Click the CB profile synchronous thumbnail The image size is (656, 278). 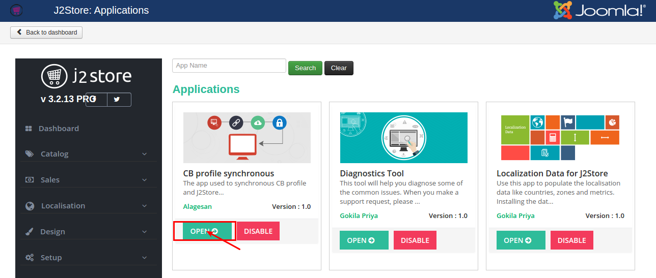click(x=247, y=138)
